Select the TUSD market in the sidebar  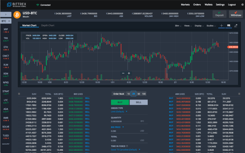point(6,137)
